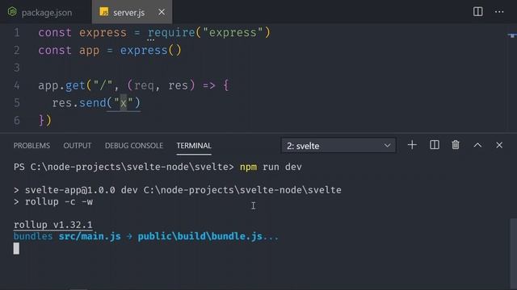Click 'rollup v1.32.1' text in terminal
Screen dimensions: 517x290
click(53, 225)
